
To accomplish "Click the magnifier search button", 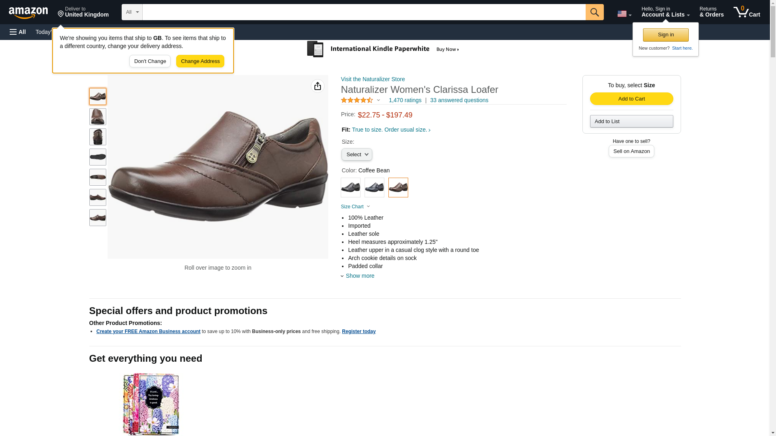I will (x=594, y=12).
